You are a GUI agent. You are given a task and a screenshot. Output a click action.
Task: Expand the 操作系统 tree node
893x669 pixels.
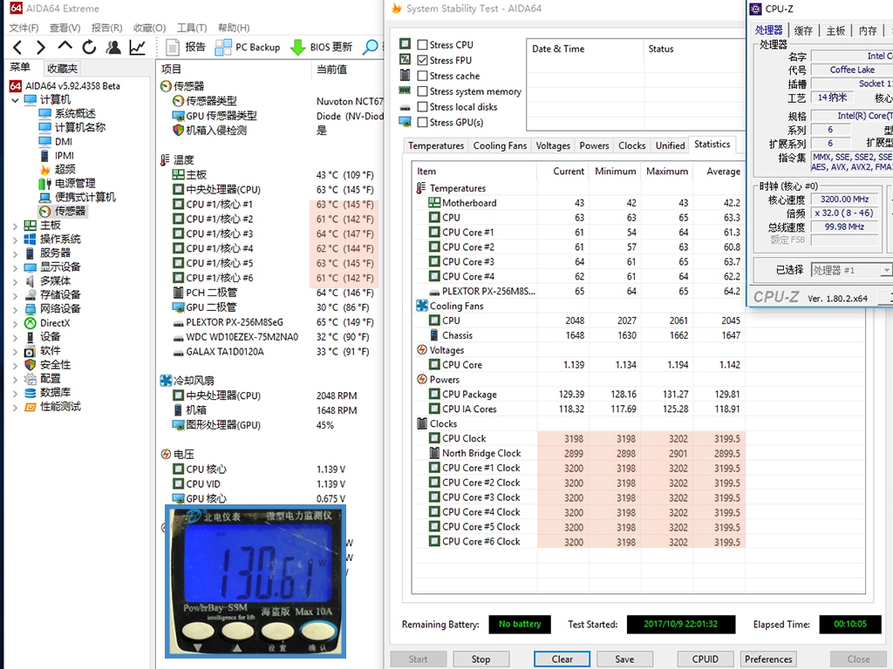click(16, 240)
